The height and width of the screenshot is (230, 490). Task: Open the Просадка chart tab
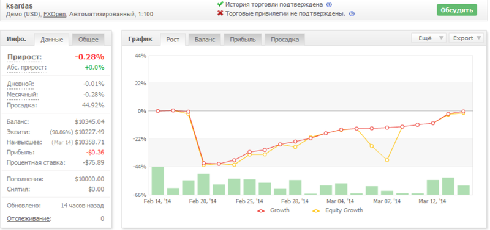pos(285,40)
